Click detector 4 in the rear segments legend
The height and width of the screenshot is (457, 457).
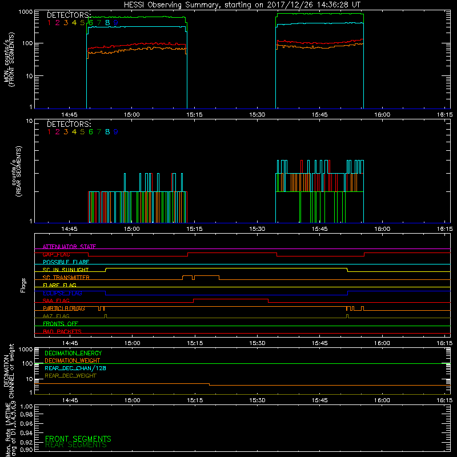tap(74, 132)
